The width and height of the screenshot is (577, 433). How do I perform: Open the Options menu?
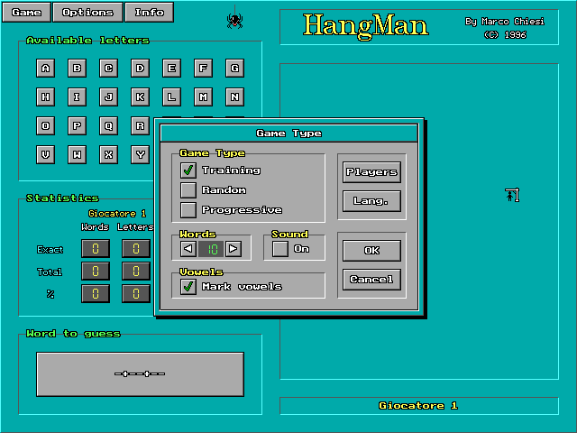point(87,12)
